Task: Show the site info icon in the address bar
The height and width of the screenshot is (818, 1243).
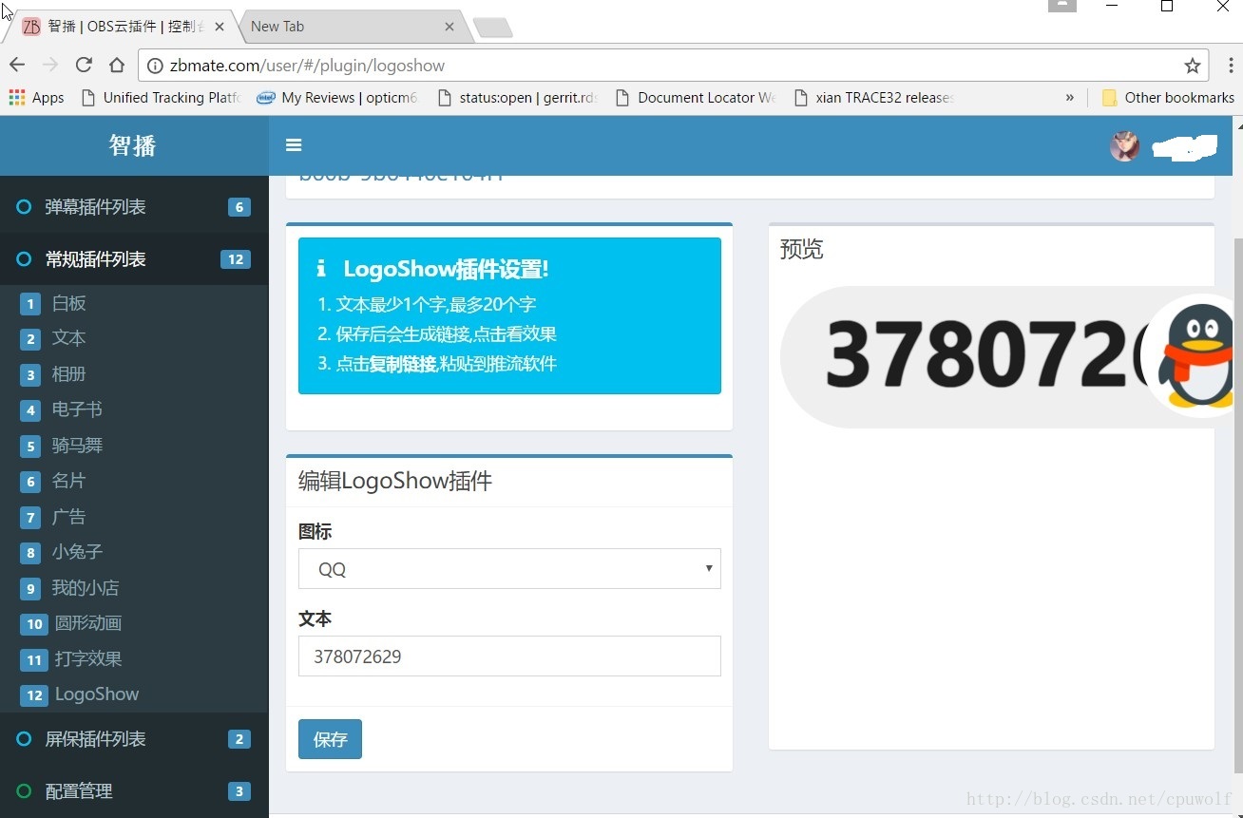Action: 155,66
